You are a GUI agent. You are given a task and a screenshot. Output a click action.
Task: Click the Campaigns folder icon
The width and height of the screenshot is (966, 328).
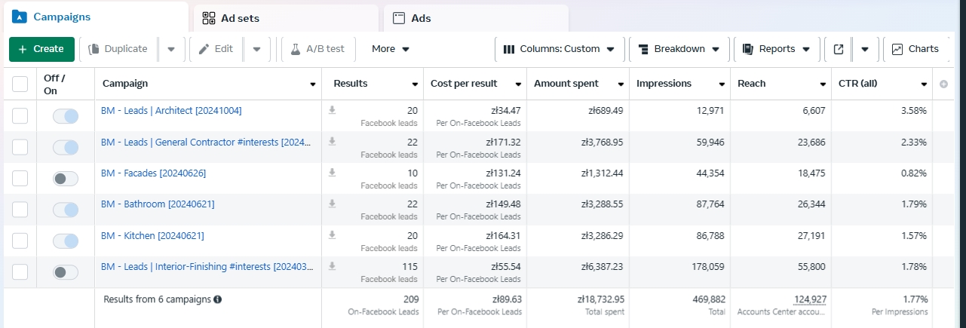point(20,17)
